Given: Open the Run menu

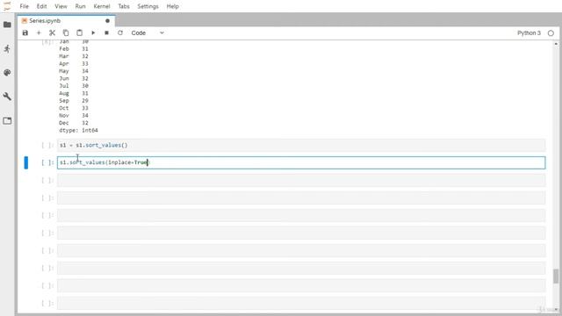Looking at the screenshot, I should pyautogui.click(x=80, y=6).
